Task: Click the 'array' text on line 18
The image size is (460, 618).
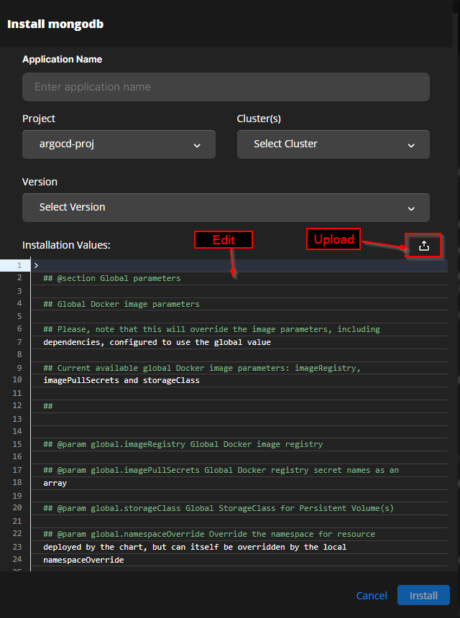Action: click(x=55, y=483)
